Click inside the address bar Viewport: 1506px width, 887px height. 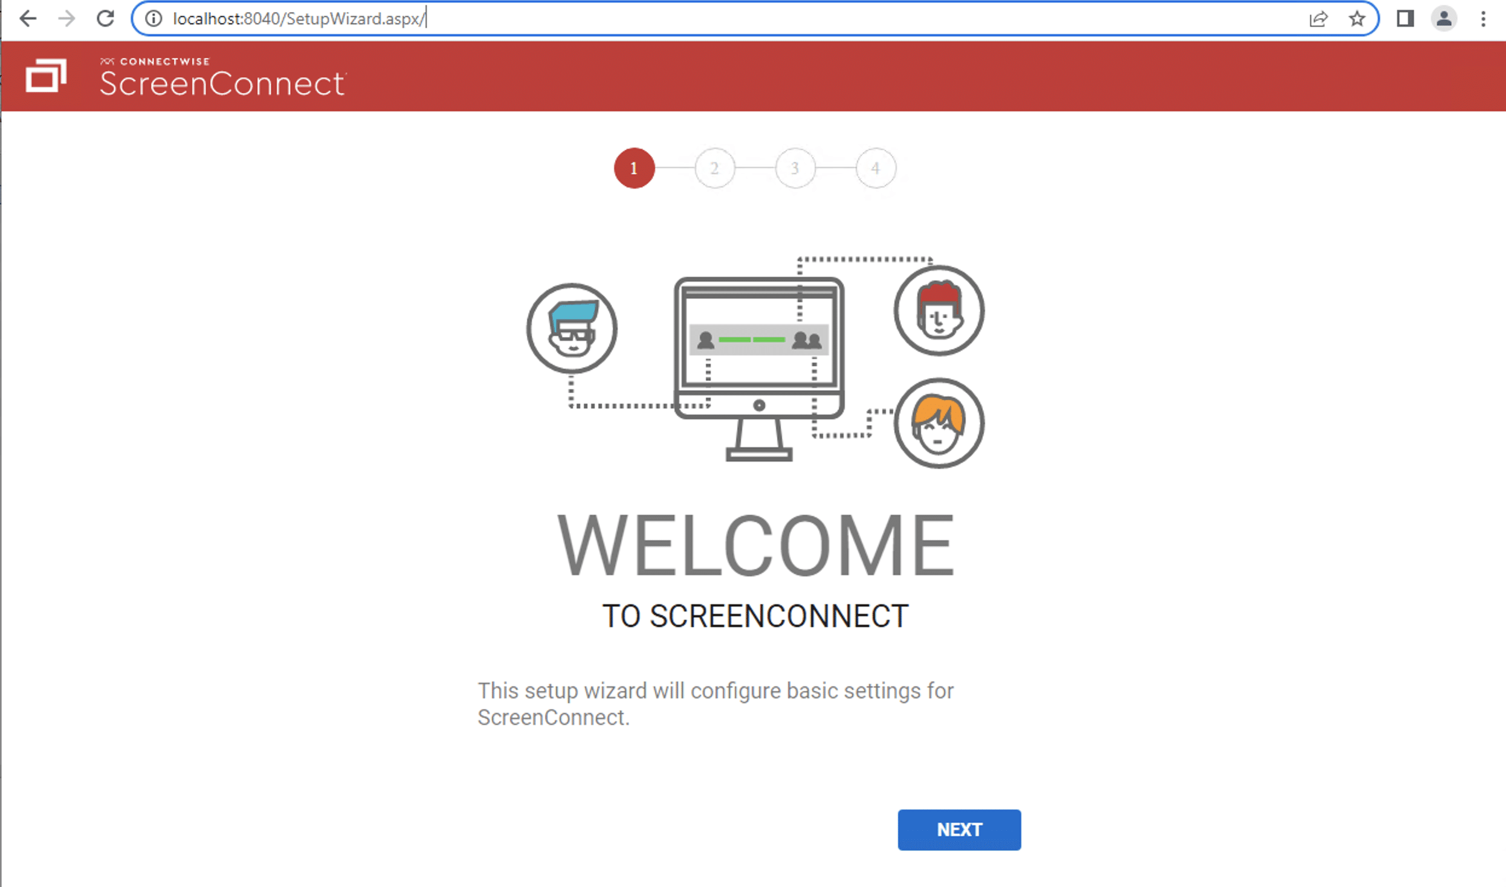pos(423,18)
